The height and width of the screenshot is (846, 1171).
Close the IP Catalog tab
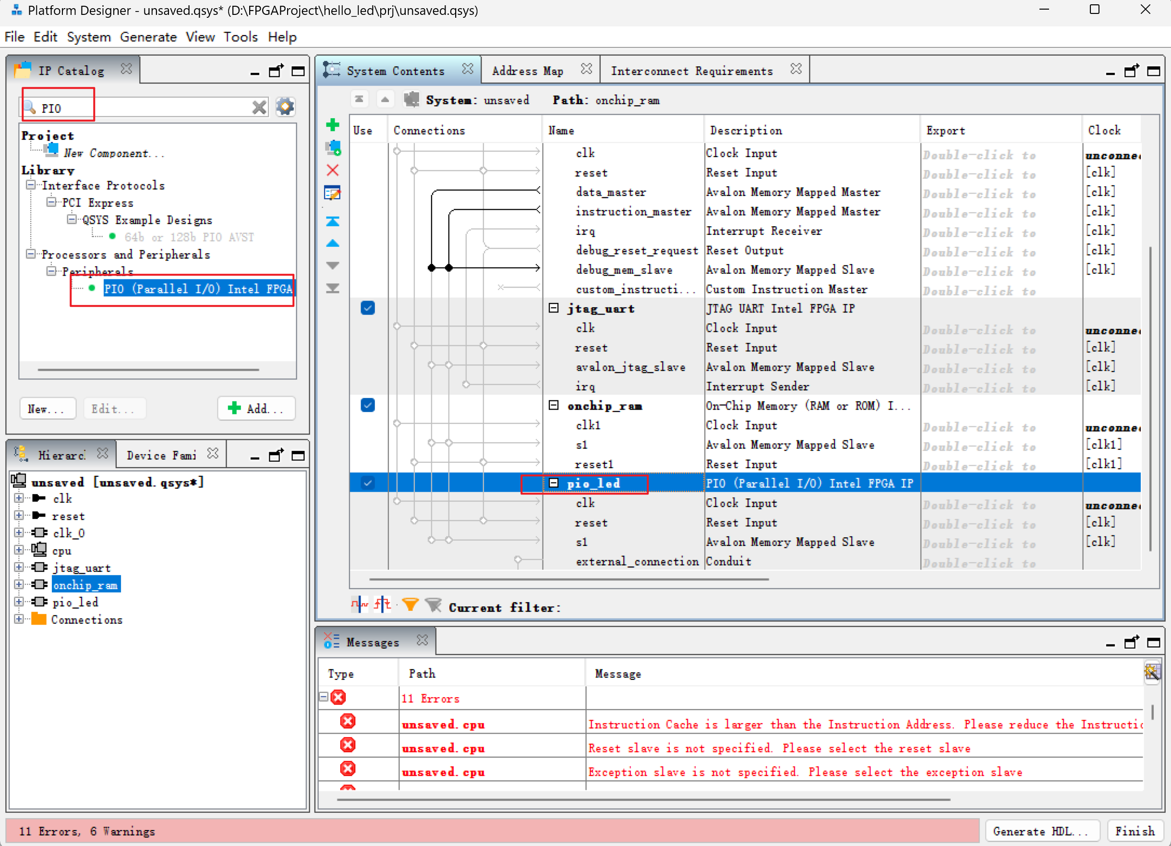(126, 69)
